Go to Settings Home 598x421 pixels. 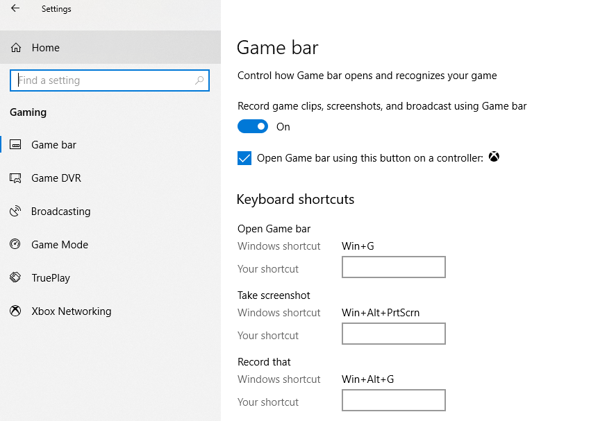tap(110, 47)
